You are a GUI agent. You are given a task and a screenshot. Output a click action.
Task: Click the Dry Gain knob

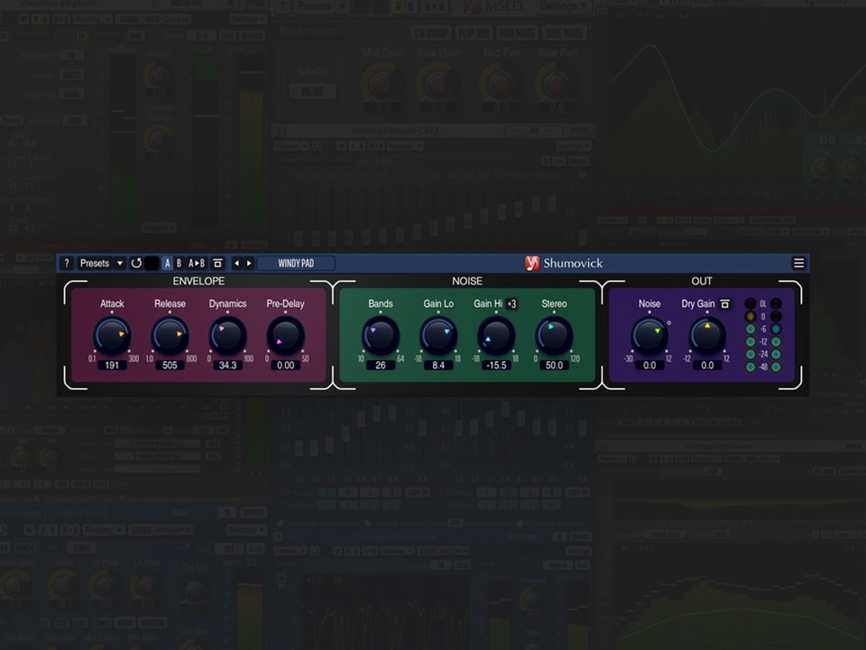click(707, 336)
